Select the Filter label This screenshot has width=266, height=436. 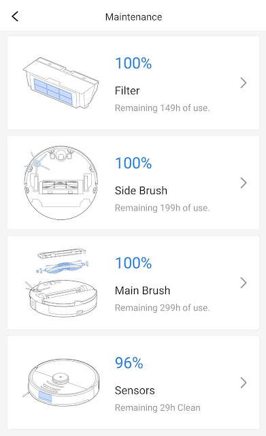tap(127, 91)
